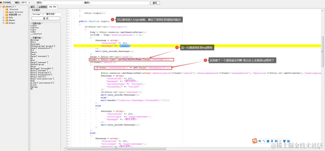Jump to register in function list
Image resolution: width=325 pixels, height=151 pixels.
[34, 28]
